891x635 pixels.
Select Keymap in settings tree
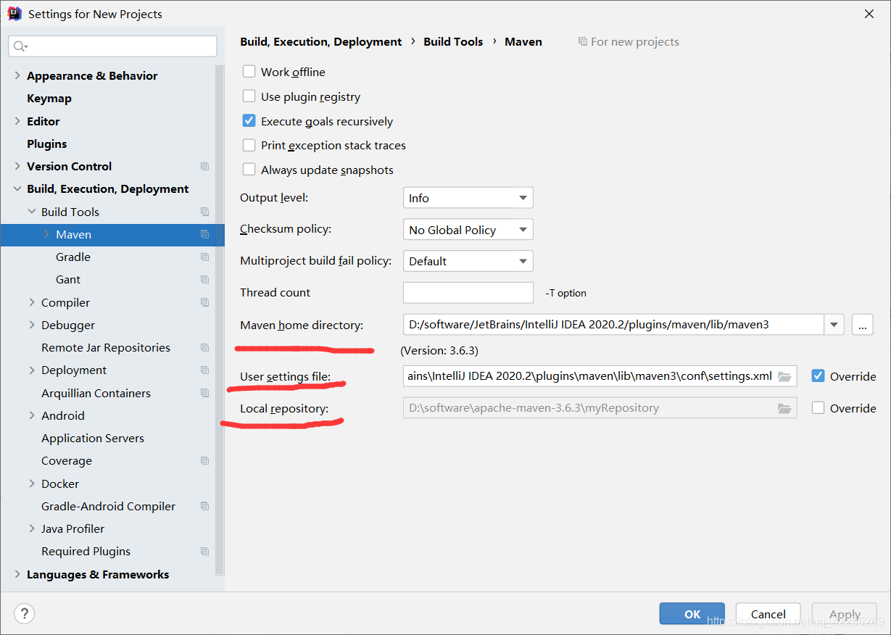[49, 99]
